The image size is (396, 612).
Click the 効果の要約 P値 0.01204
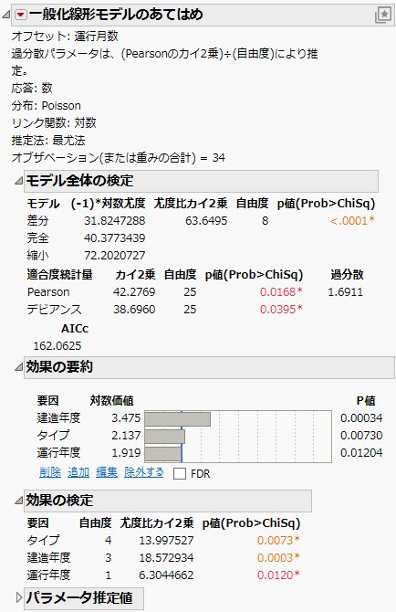(361, 453)
